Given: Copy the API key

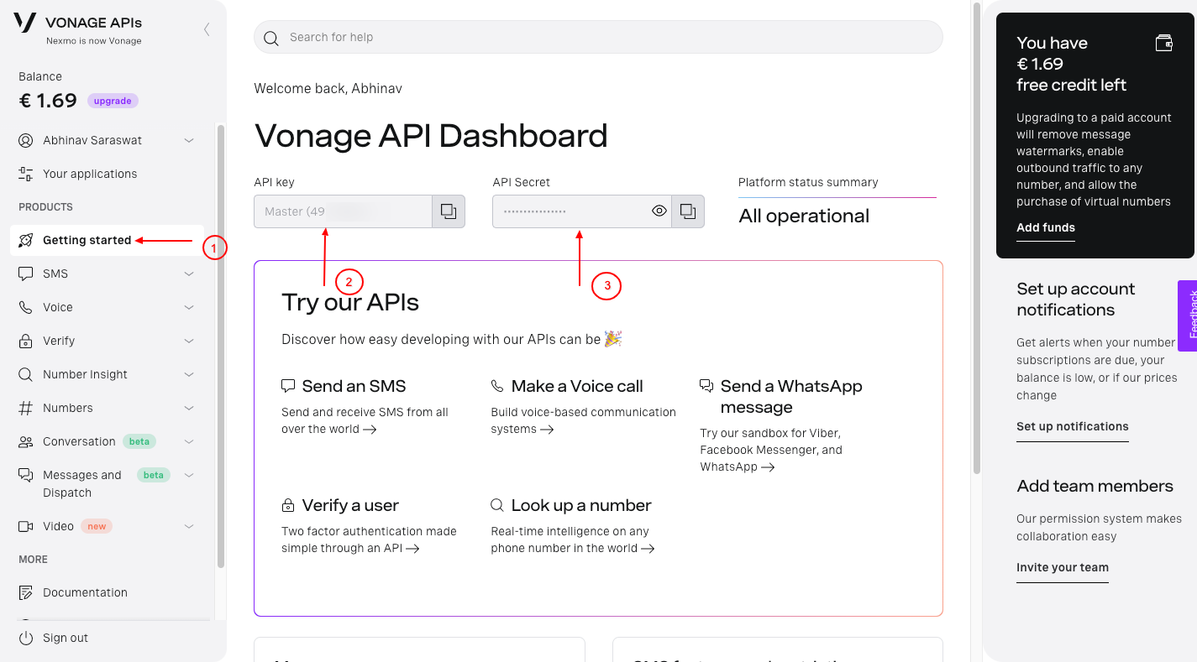Looking at the screenshot, I should pyautogui.click(x=449, y=211).
